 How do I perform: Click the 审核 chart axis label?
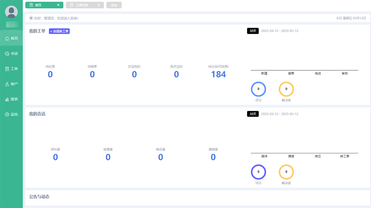pos(345,73)
